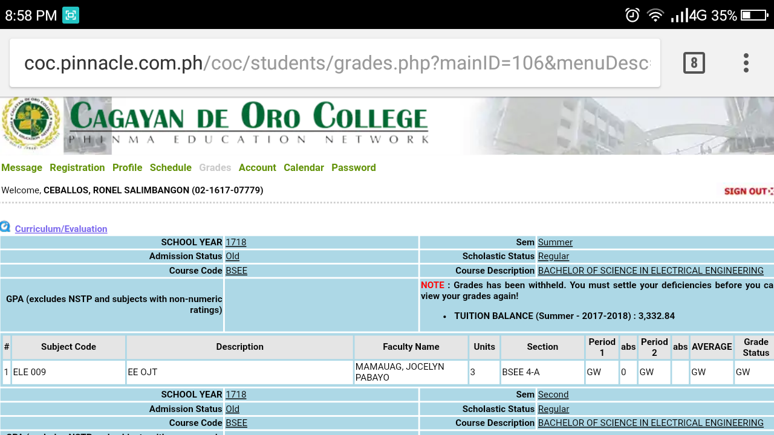Click Bachelor of Science in Electrical Engineering, Summer block

click(651, 271)
